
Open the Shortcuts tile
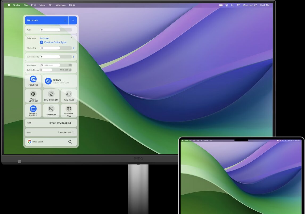(51, 111)
